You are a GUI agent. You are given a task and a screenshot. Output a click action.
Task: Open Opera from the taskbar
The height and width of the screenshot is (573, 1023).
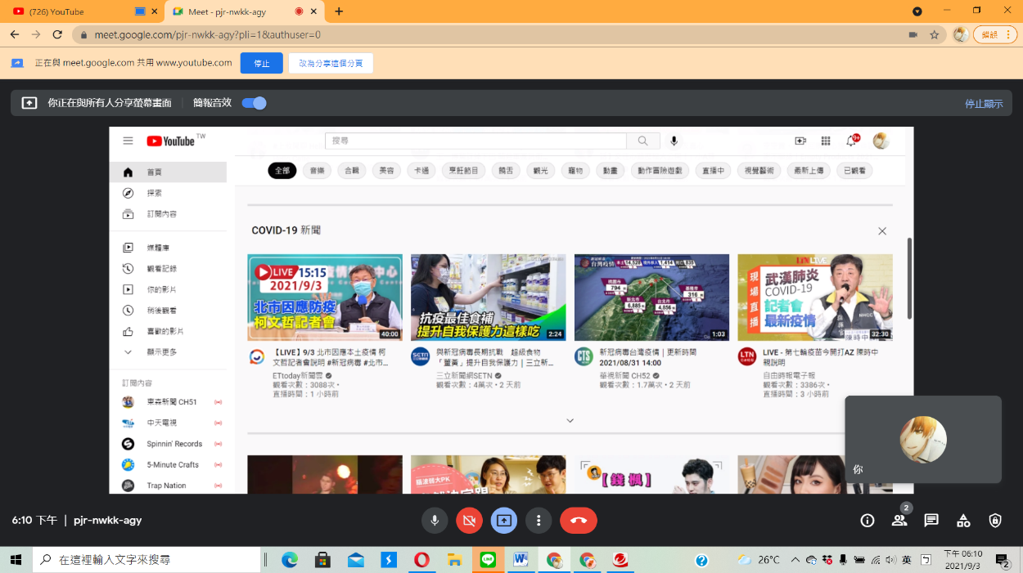point(421,560)
